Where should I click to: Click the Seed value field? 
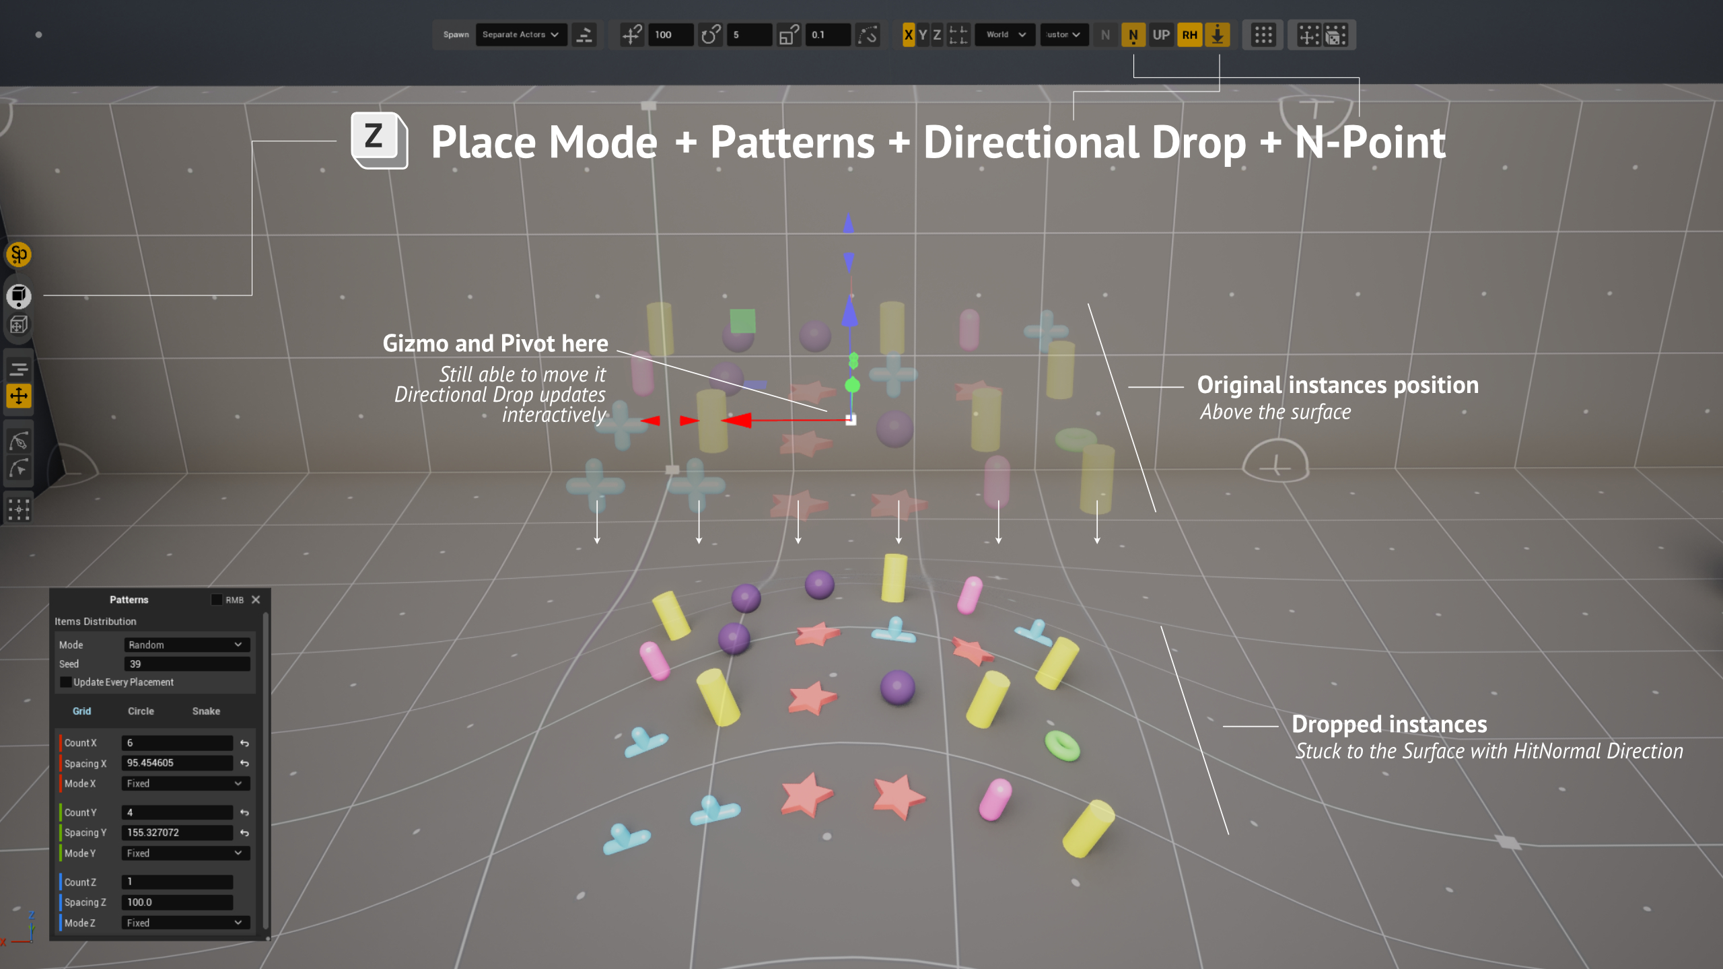(186, 663)
